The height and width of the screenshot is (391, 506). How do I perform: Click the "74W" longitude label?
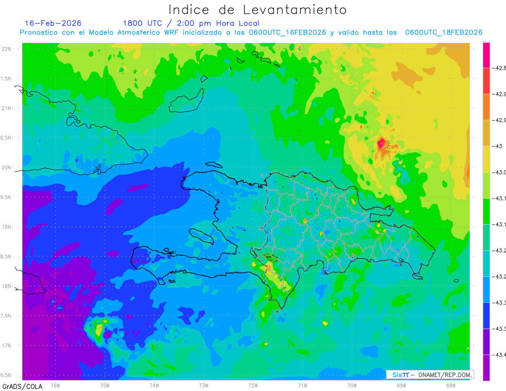[154, 385]
